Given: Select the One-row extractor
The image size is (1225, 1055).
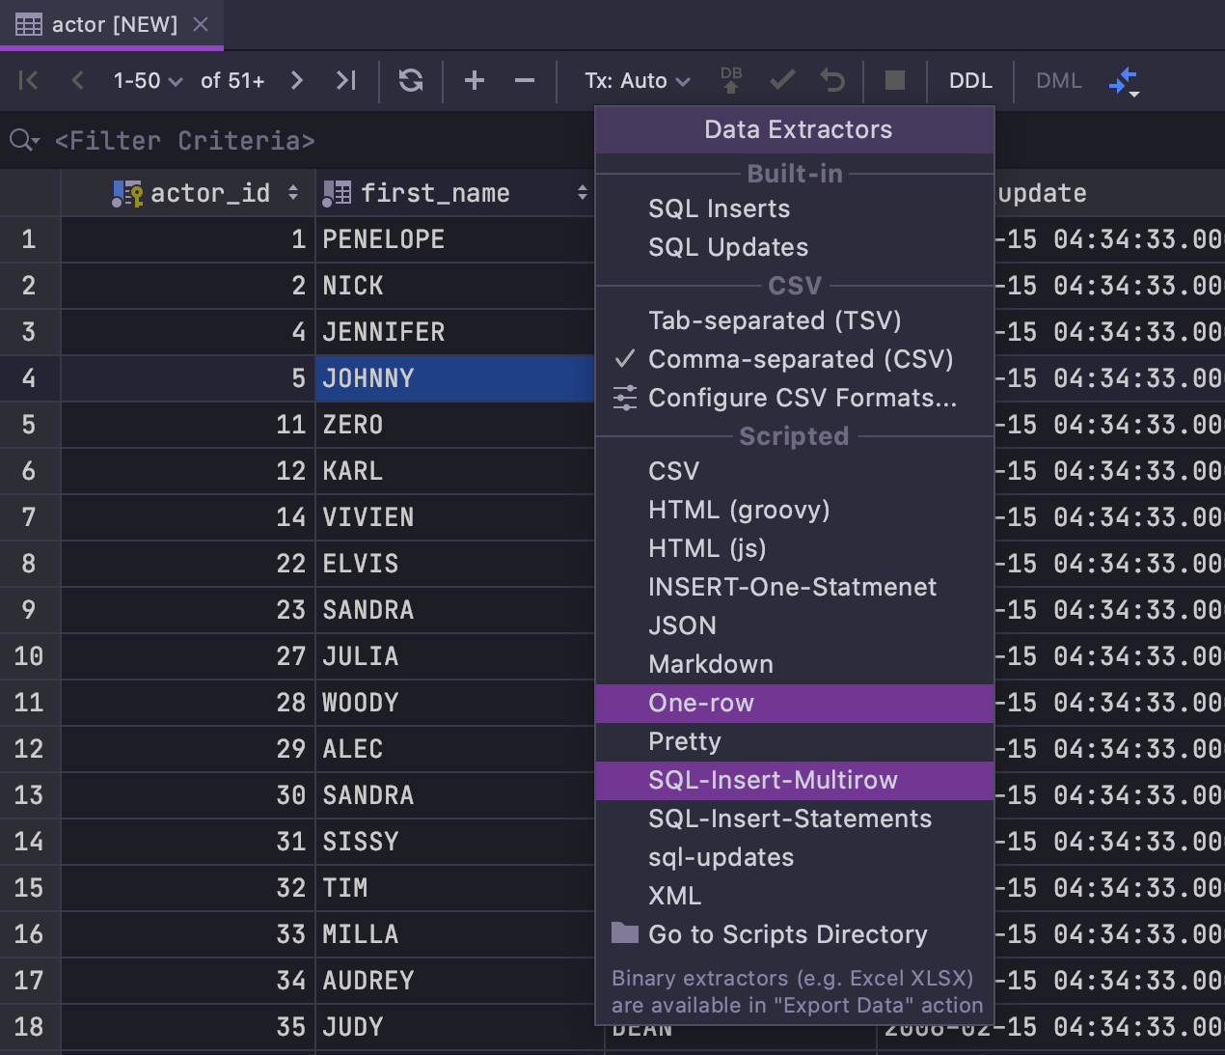Looking at the screenshot, I should (x=795, y=703).
